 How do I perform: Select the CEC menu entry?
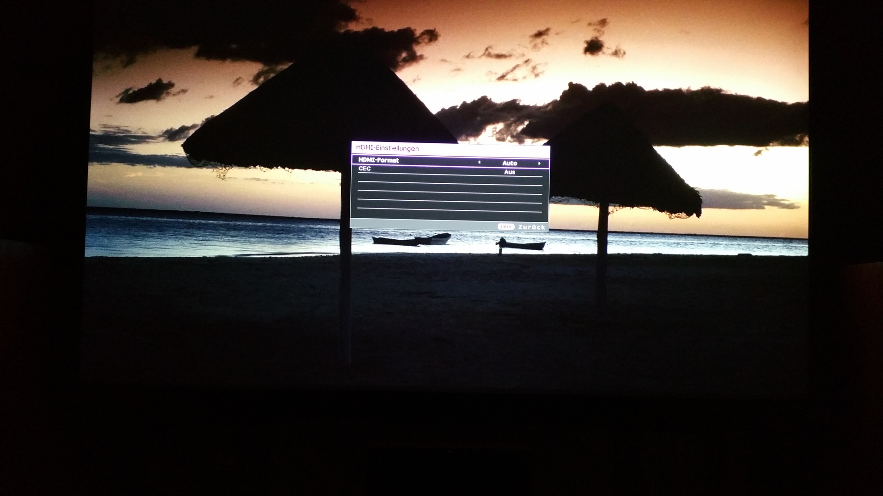click(365, 169)
